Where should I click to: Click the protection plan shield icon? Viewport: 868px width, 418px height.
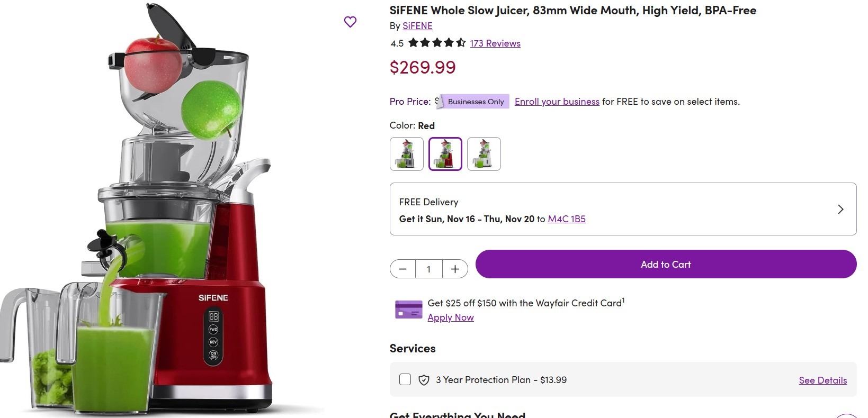(424, 380)
